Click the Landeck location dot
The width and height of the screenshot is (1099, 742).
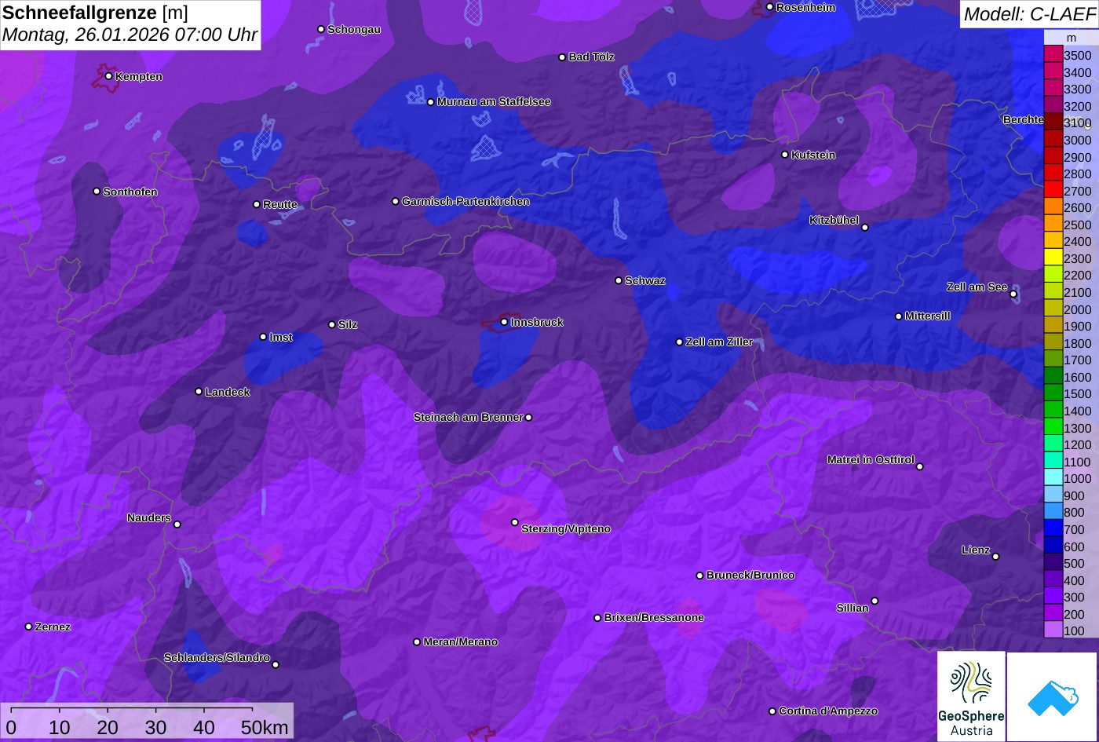199,392
